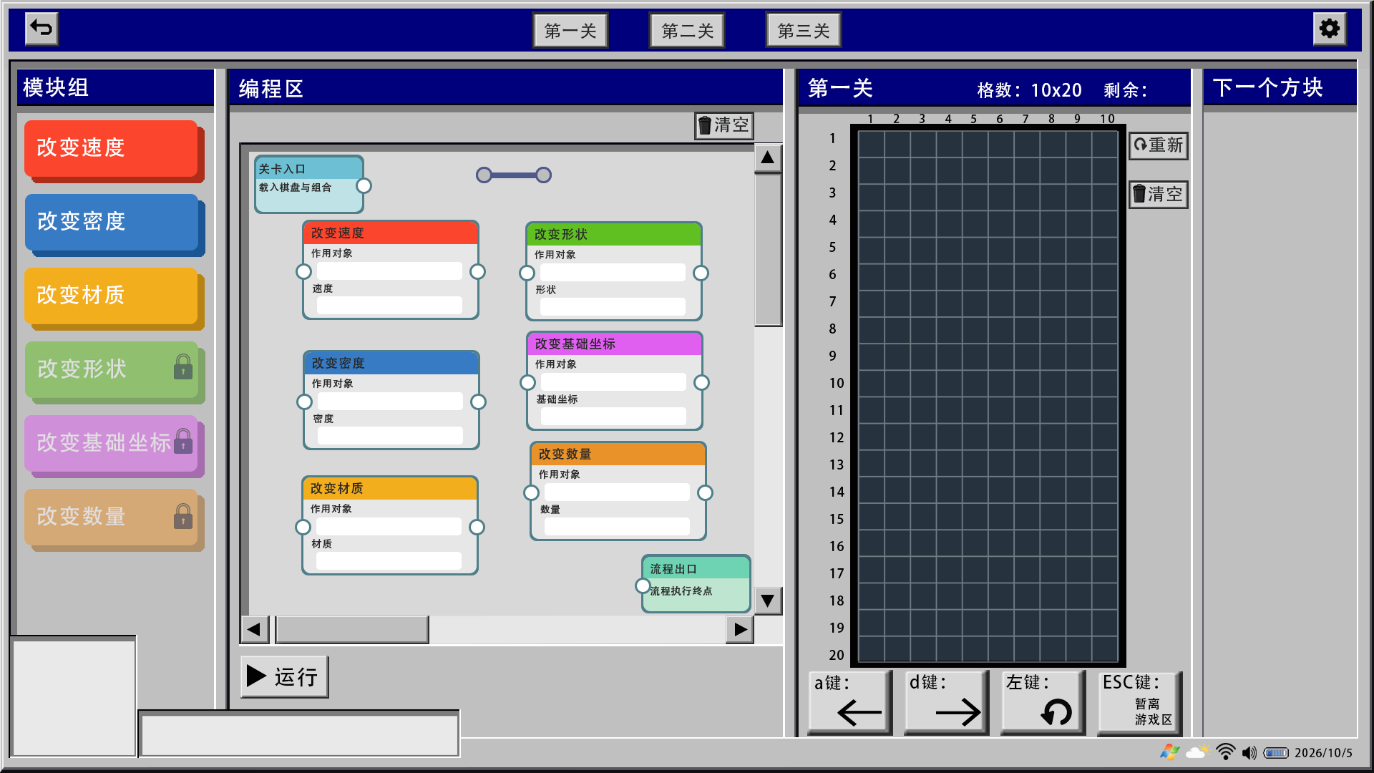
Task: Click the lock icon on 改变数量
Action: [x=183, y=515]
